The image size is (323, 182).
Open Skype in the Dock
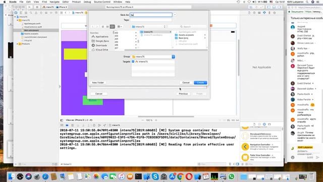click(155, 176)
